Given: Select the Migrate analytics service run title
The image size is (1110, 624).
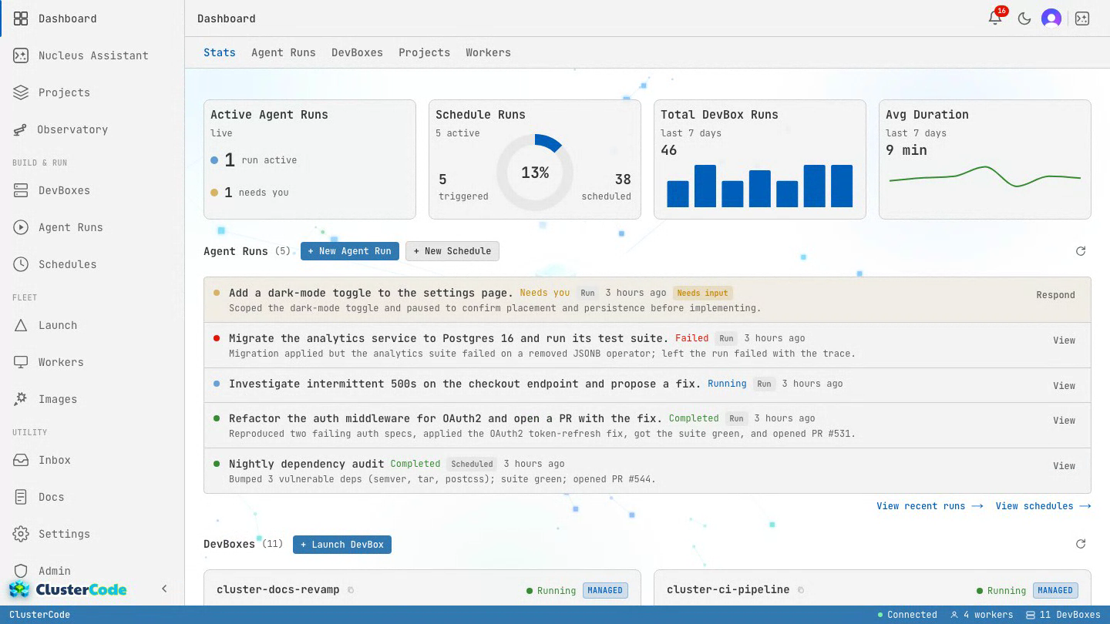Looking at the screenshot, I should pos(449,338).
